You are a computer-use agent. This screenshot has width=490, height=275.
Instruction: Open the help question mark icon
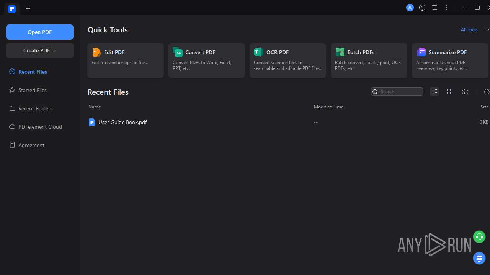[422, 8]
